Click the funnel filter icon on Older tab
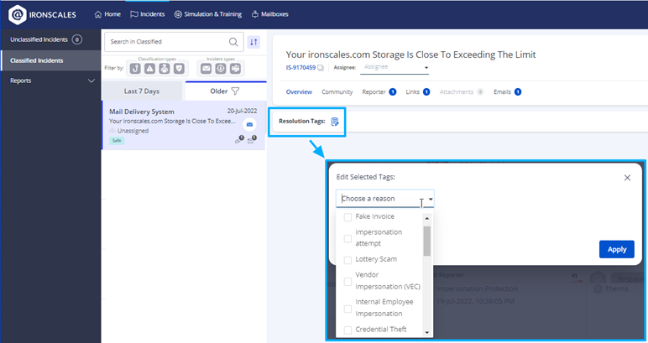 point(235,91)
